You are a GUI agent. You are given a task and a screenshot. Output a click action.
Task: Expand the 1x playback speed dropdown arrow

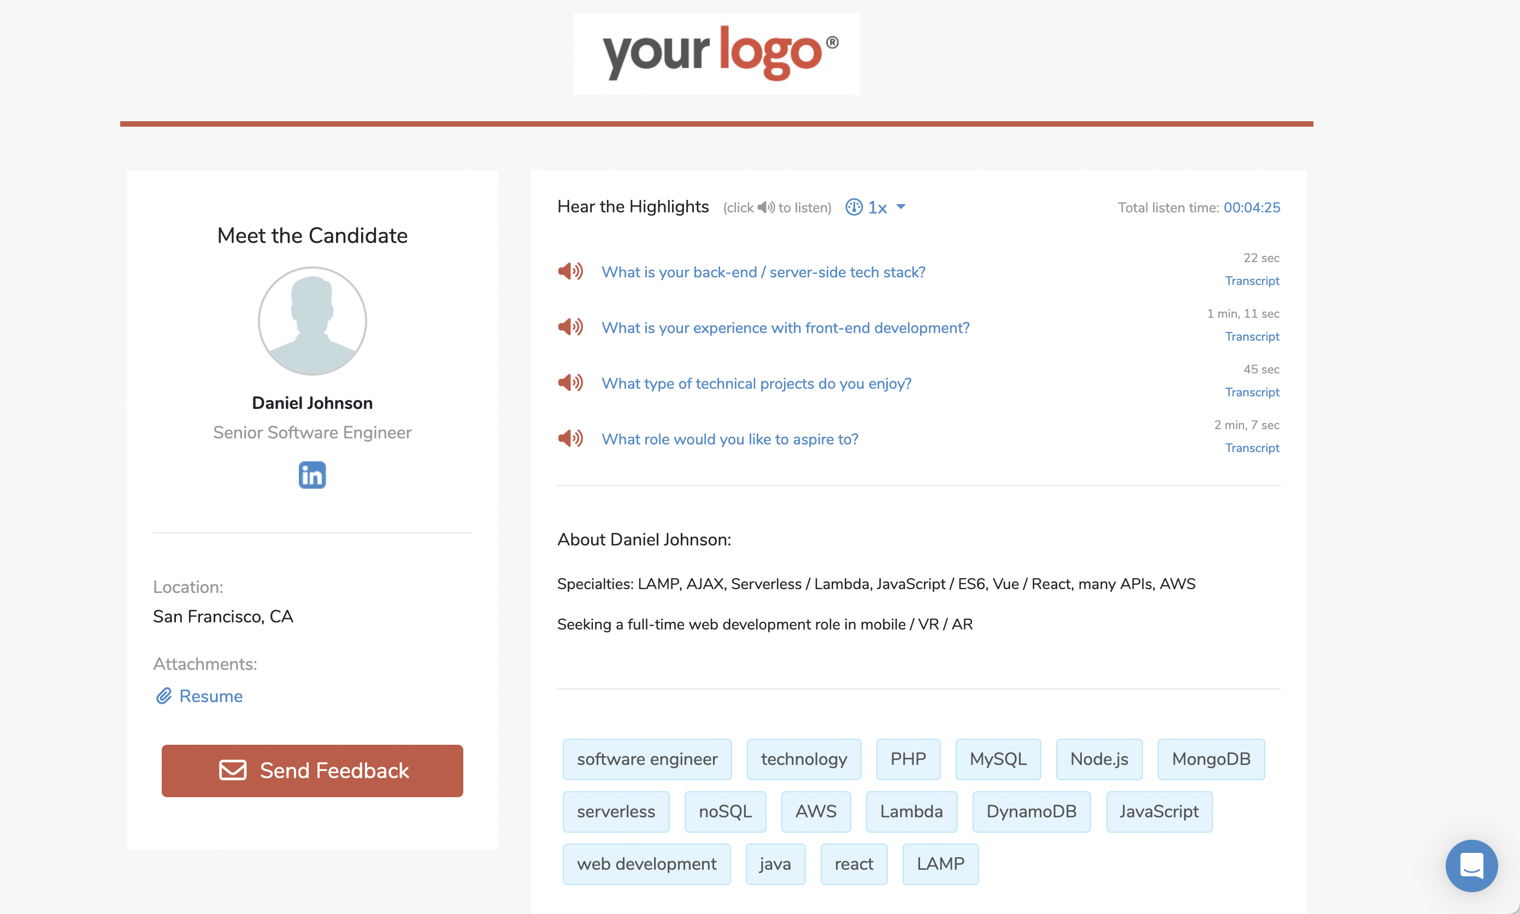(900, 207)
